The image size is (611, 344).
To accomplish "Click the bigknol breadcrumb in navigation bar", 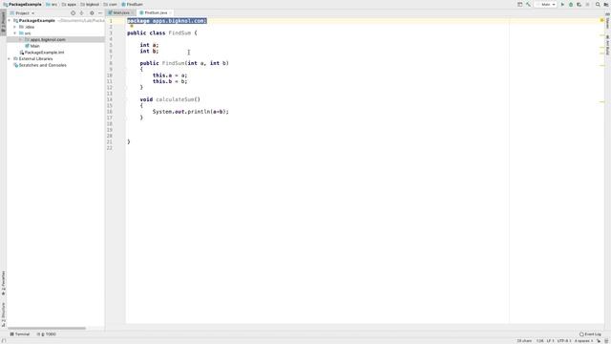I will coord(90,4).
